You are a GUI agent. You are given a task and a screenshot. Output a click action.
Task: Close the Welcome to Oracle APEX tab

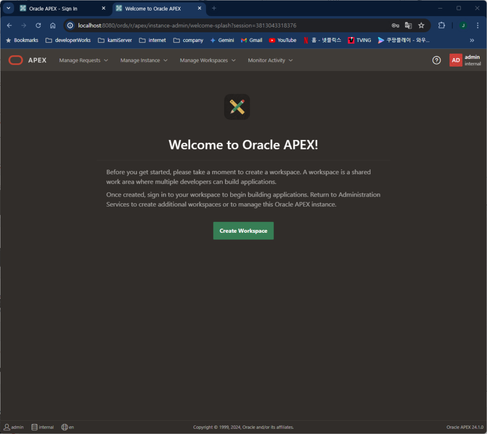tap(199, 9)
